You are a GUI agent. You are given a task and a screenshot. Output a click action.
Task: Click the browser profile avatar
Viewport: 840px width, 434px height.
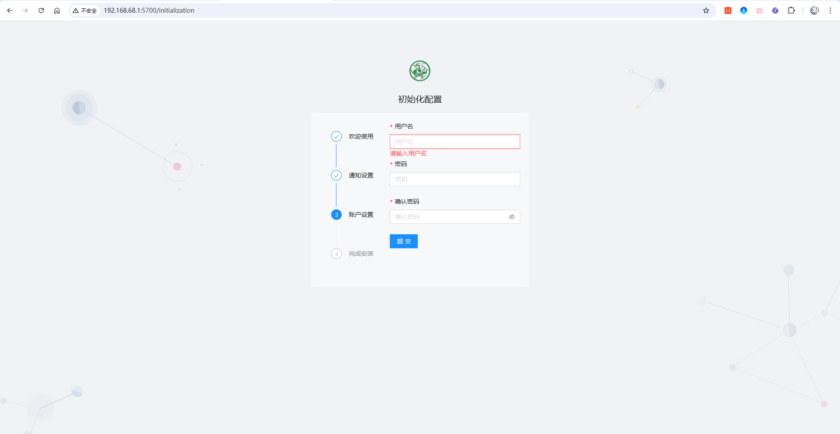(814, 10)
